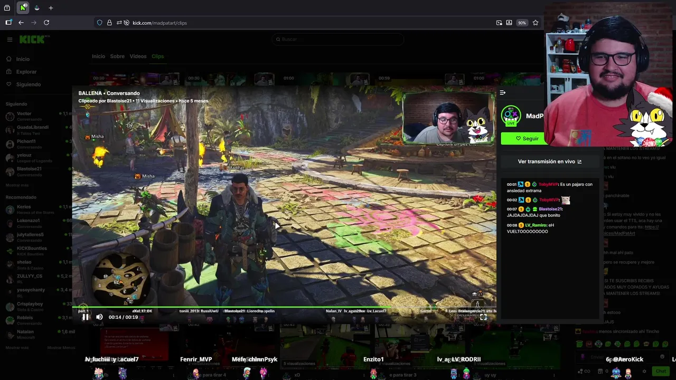Open picture-in-picture icon in address bar
676x380 pixels.
(x=499, y=23)
